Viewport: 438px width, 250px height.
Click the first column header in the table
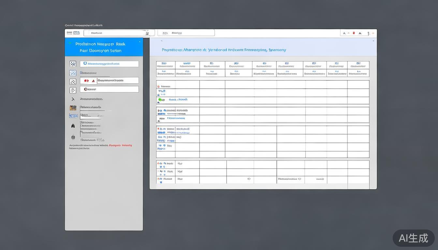[x=166, y=65]
